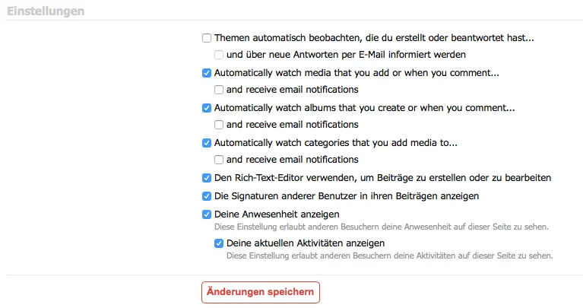Click the Aktivitäten description text below checkbox
This screenshot has height=308, width=583.
[389, 256]
